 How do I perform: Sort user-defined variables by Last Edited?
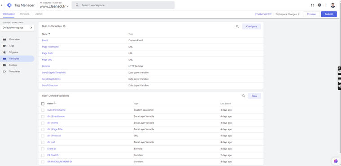pyautogui.click(x=226, y=104)
